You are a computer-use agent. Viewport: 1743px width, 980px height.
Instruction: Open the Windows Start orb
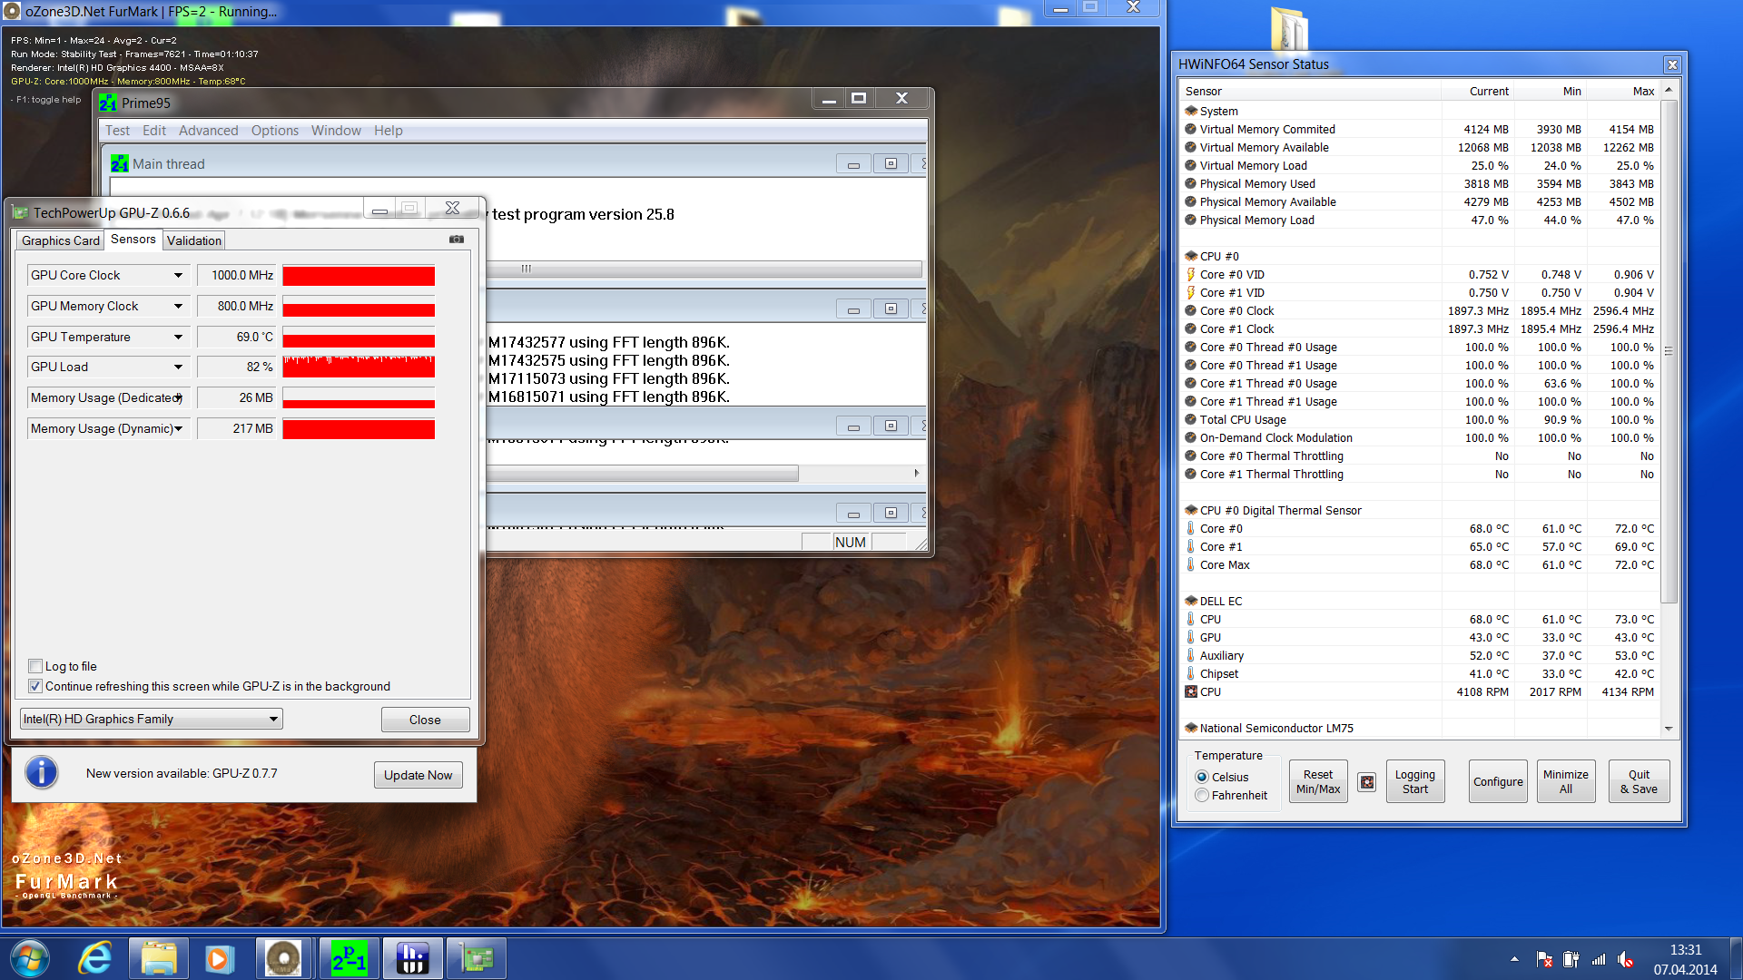[x=30, y=958]
